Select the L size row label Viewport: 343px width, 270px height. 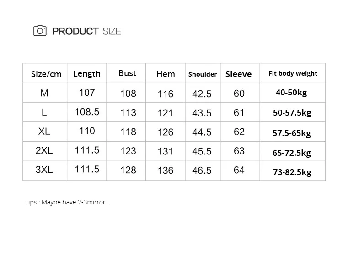(44, 112)
